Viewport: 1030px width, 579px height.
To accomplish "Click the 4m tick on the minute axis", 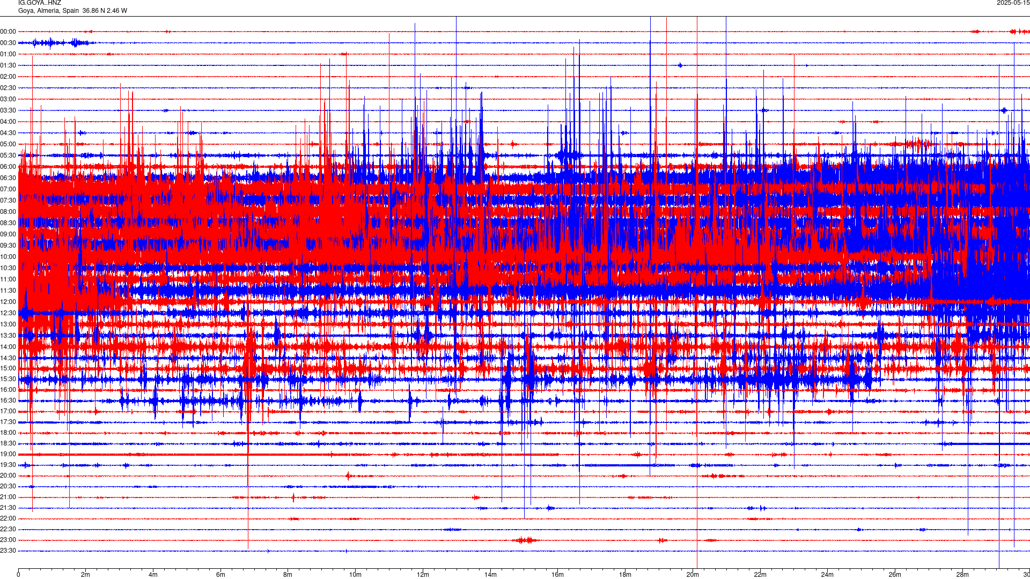I will coord(153,575).
